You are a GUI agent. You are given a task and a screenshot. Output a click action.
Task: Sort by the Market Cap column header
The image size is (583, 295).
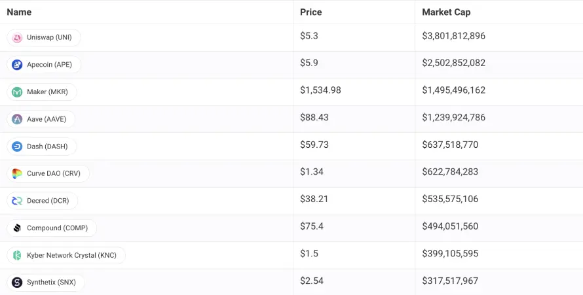446,12
